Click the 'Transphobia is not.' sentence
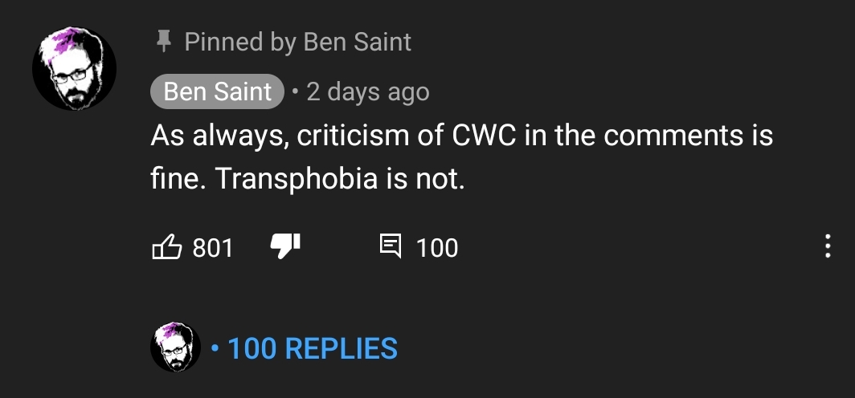The height and width of the screenshot is (398, 855). point(340,180)
